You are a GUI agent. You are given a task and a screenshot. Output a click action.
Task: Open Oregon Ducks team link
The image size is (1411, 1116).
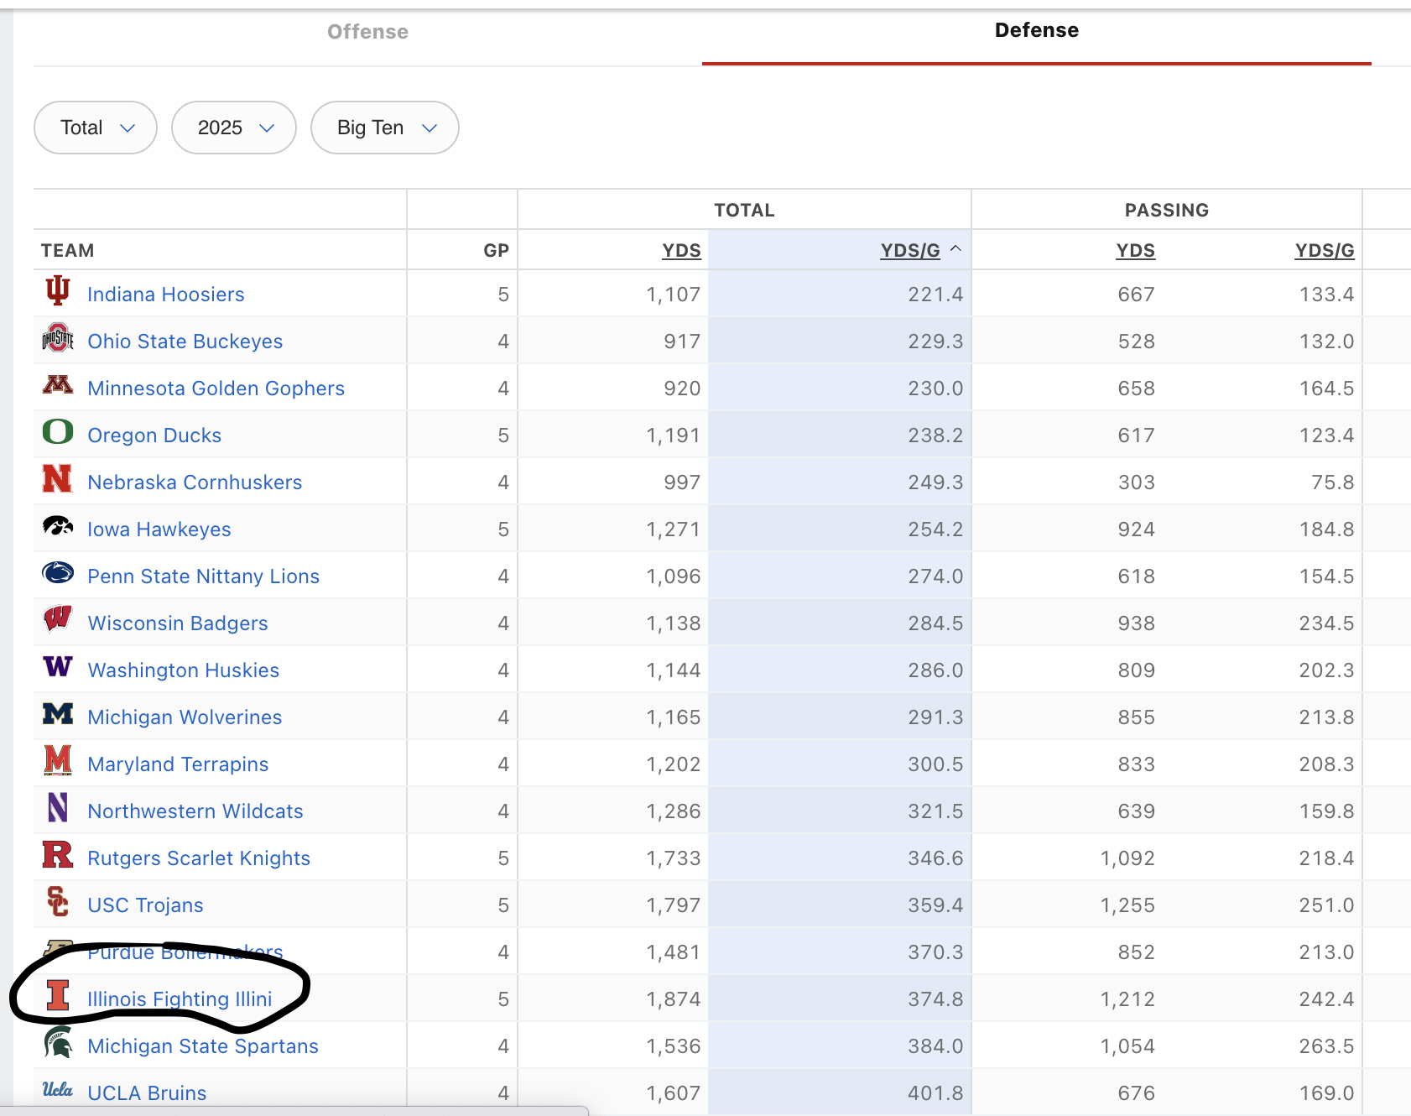tap(154, 435)
